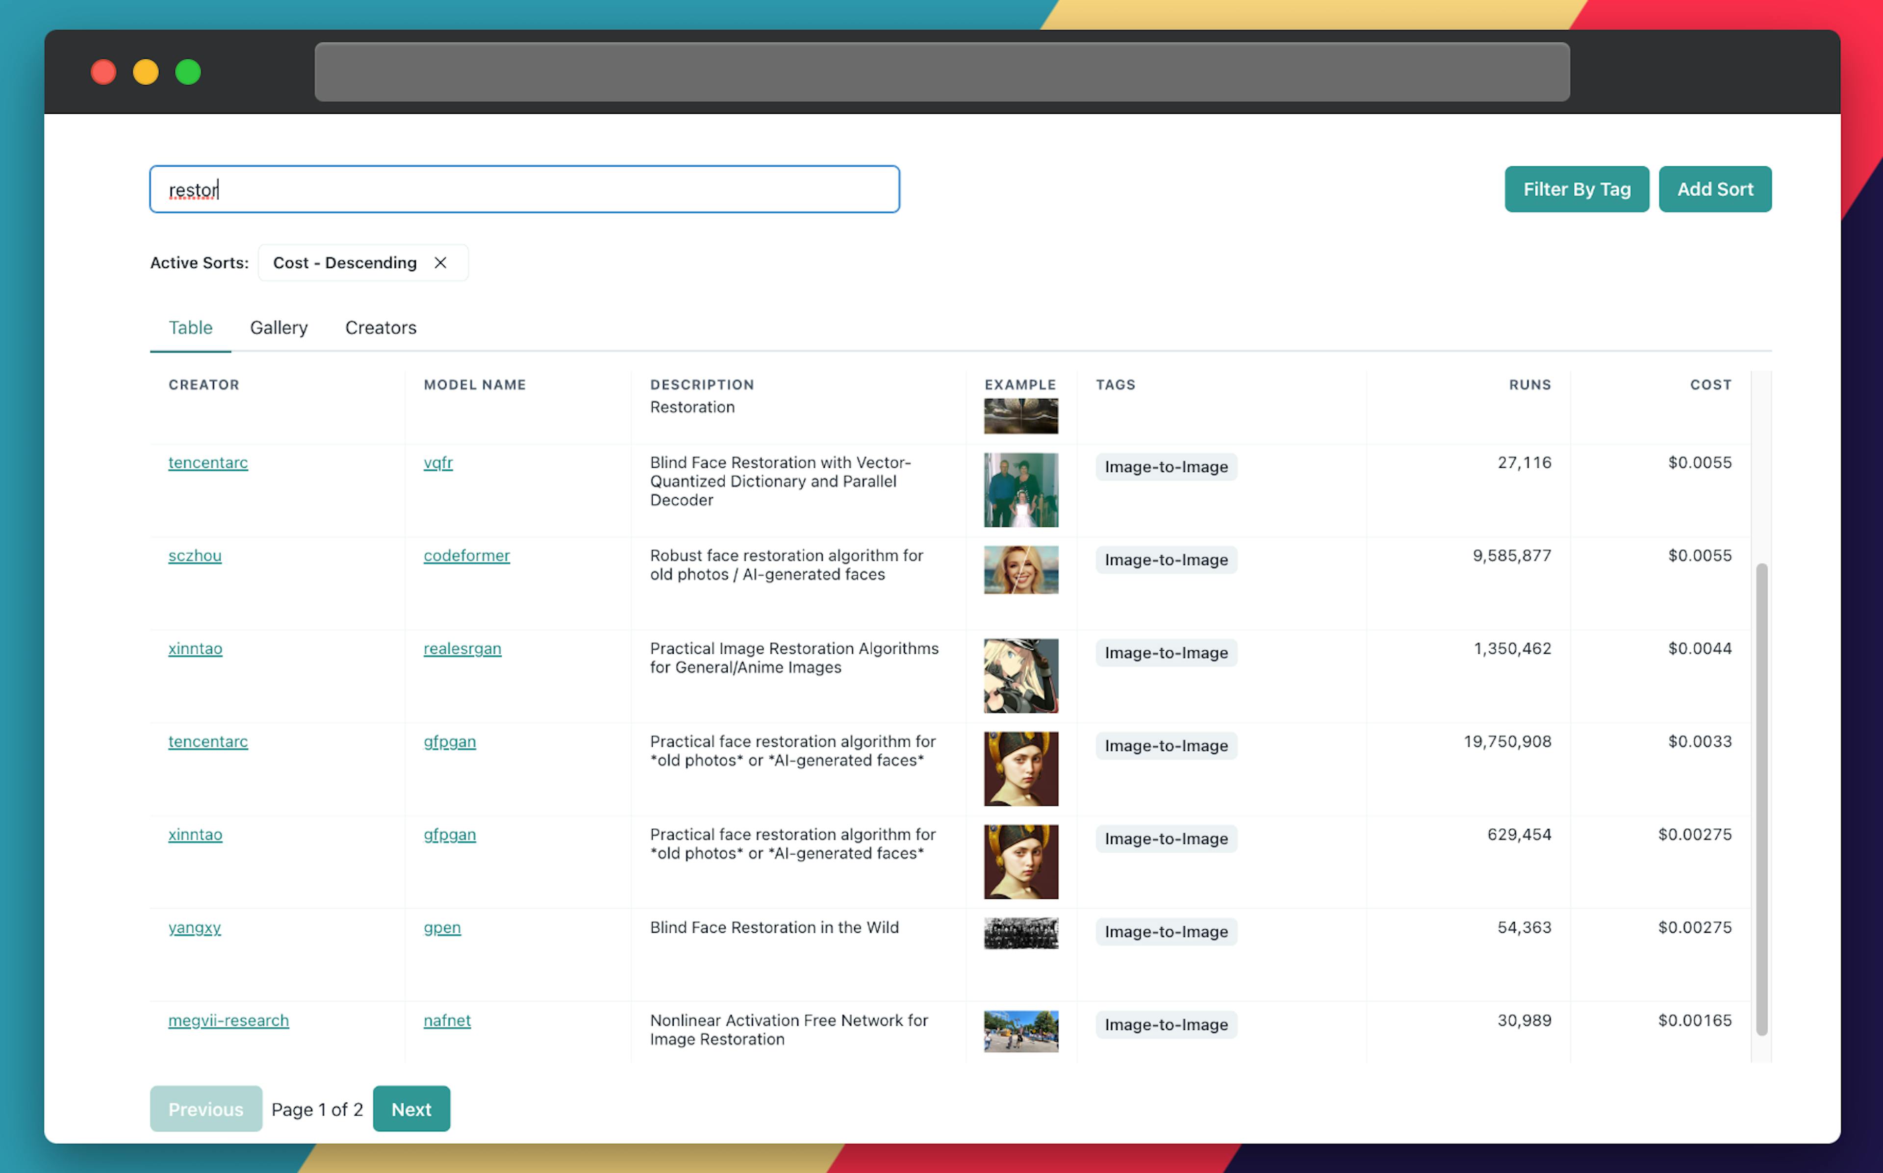Switch to the Gallery tab

279,328
